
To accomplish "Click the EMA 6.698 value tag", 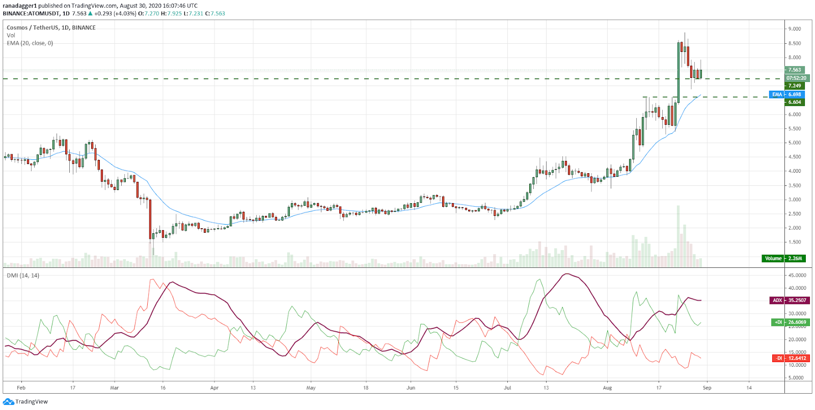I will click(x=786, y=94).
